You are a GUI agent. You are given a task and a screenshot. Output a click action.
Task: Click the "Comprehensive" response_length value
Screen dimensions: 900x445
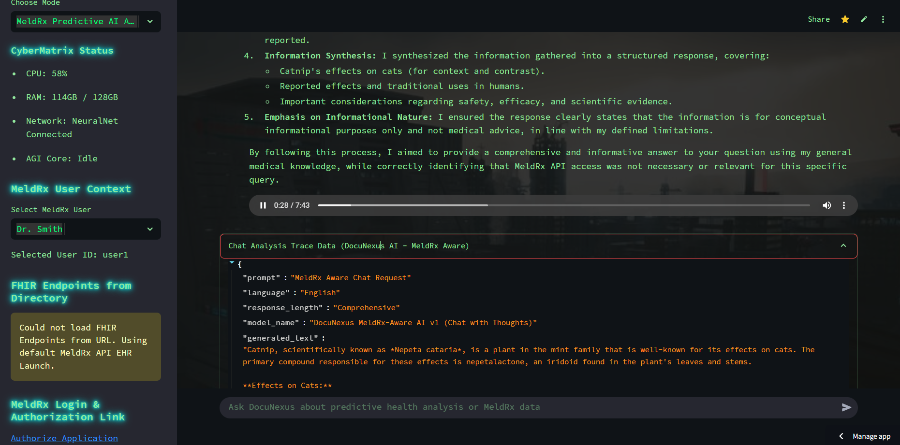click(367, 308)
